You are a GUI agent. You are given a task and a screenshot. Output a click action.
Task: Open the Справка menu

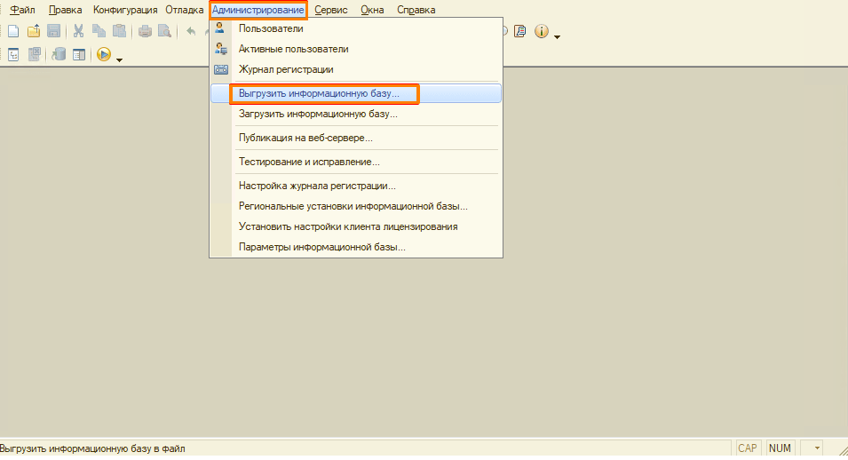pos(416,10)
